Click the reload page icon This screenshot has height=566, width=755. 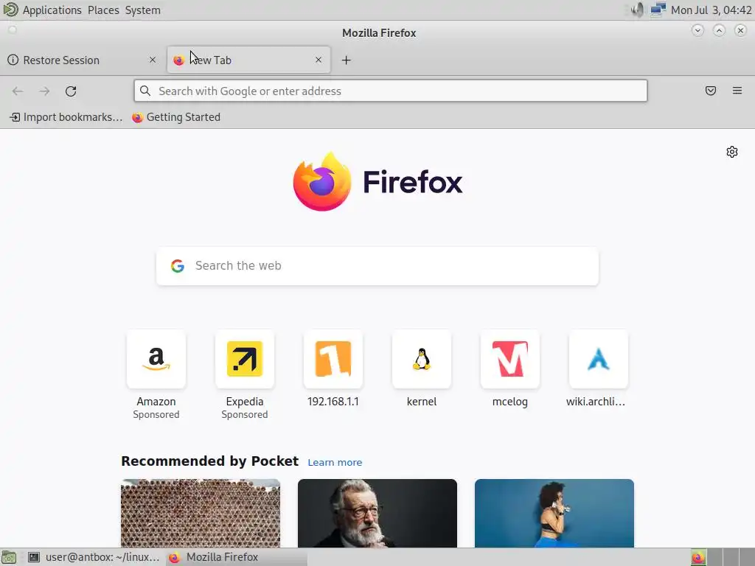coord(71,91)
